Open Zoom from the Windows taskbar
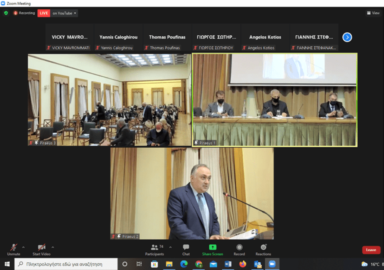This screenshot has height=270, width=384. pos(272,264)
